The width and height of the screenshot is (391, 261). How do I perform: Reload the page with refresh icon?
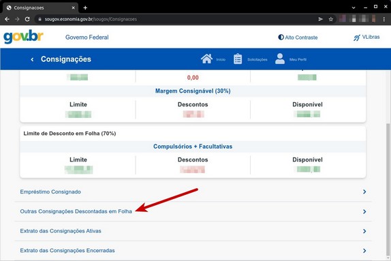click(x=27, y=19)
